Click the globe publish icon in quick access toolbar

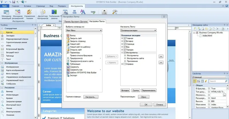coord(23,2)
